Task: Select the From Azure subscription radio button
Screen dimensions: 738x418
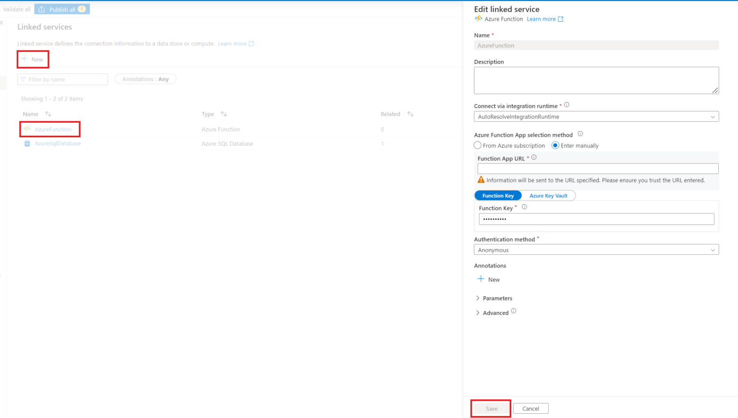Action: coord(478,145)
